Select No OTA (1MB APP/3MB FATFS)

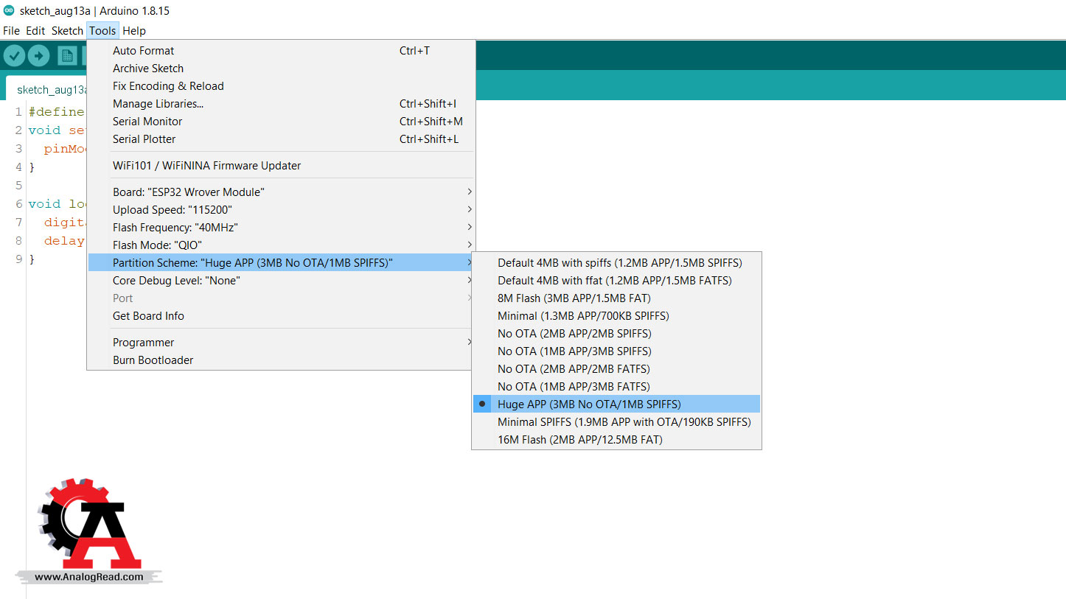616,387
